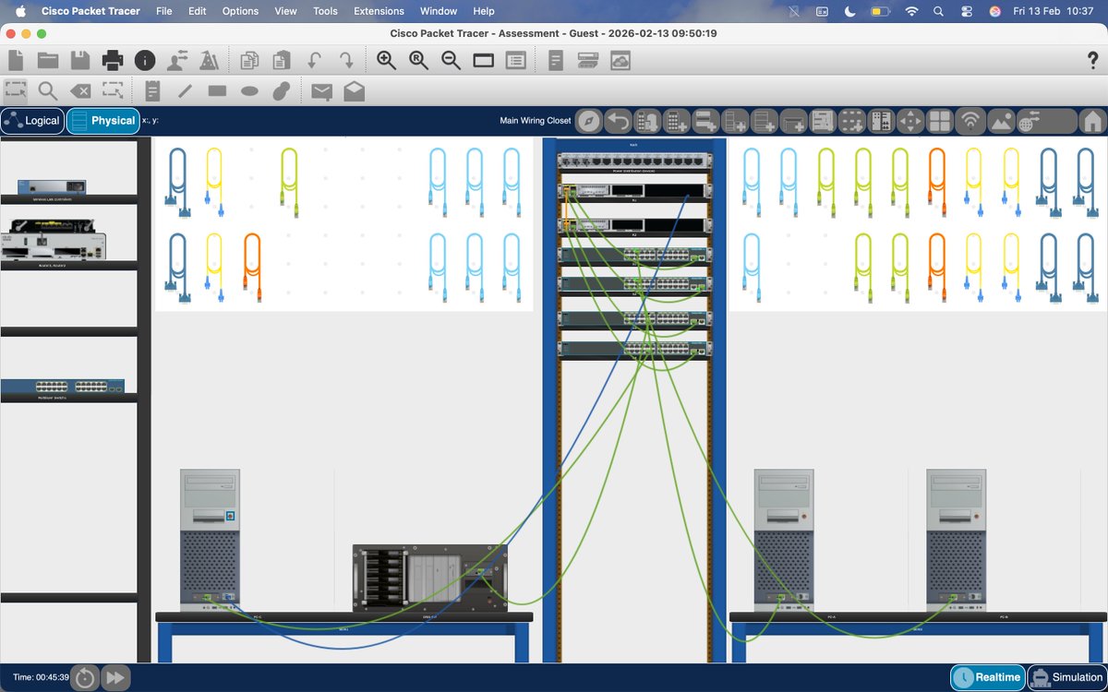
Task: Select the Draw Rectangle tool
Action: [218, 91]
